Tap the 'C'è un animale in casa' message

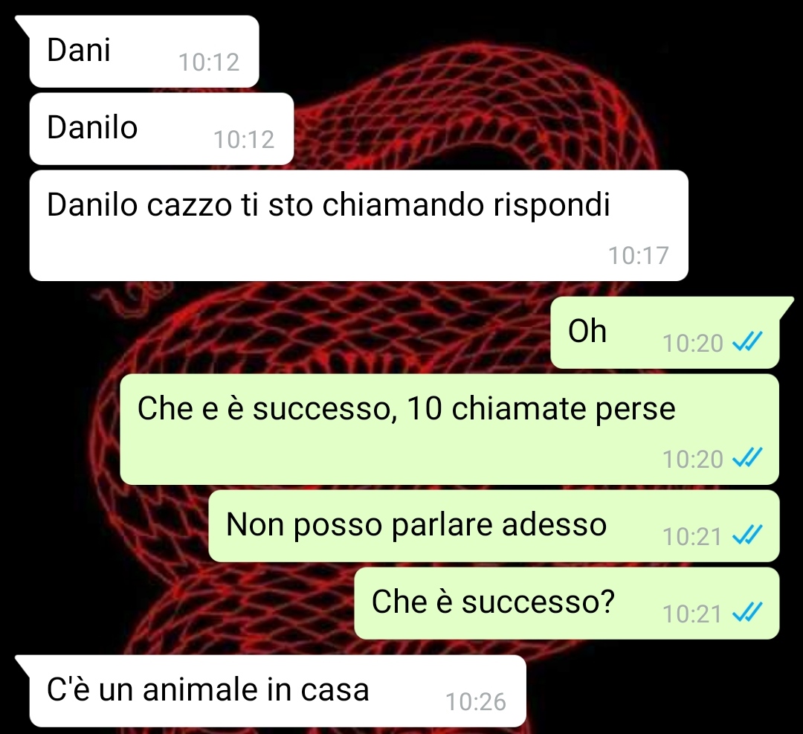(277, 691)
